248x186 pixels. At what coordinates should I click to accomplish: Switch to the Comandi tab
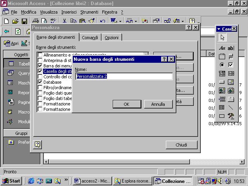pos(90,38)
